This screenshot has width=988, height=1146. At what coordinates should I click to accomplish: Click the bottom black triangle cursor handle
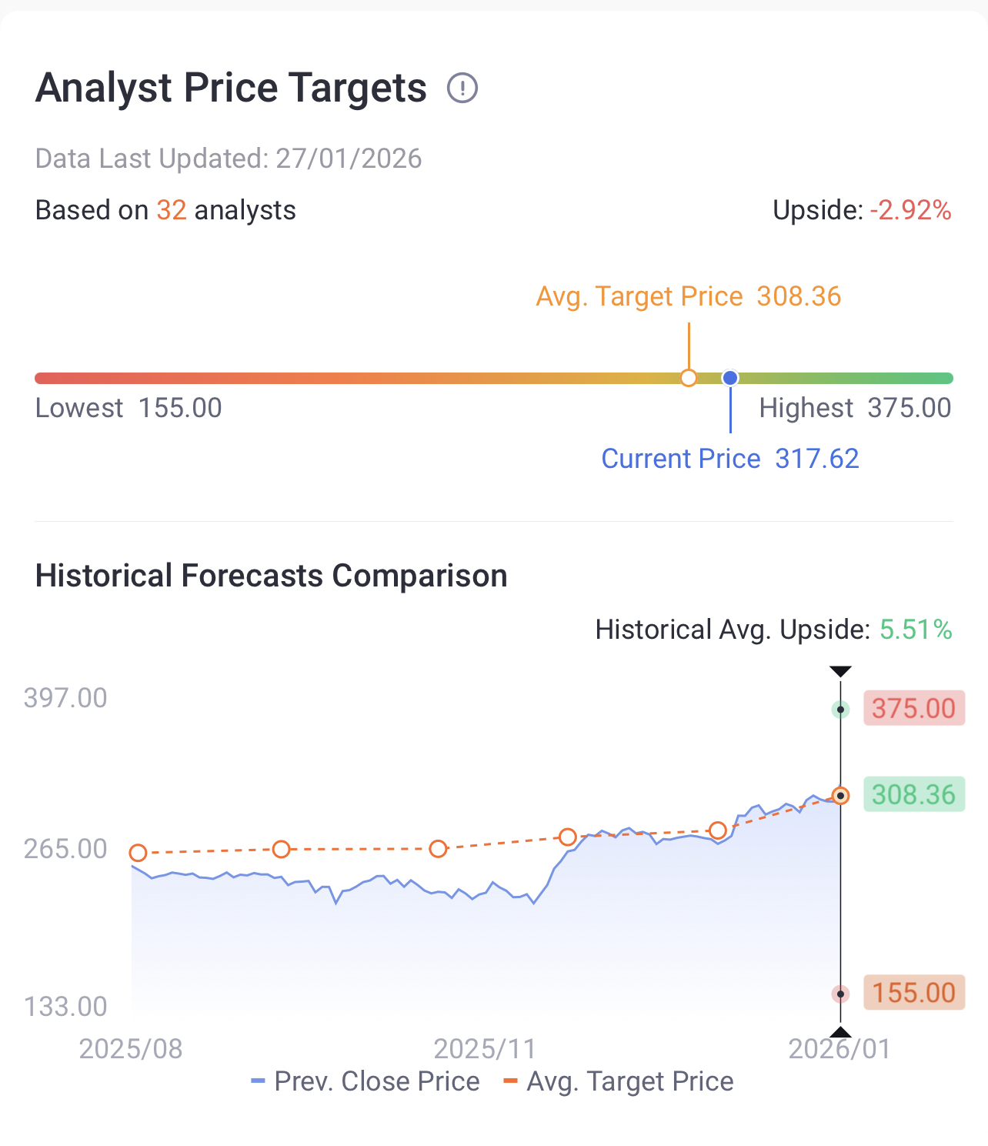[841, 1032]
